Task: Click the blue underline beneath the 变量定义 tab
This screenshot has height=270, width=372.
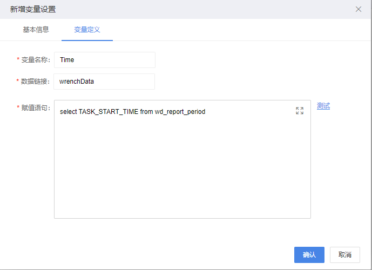Action: [87, 40]
